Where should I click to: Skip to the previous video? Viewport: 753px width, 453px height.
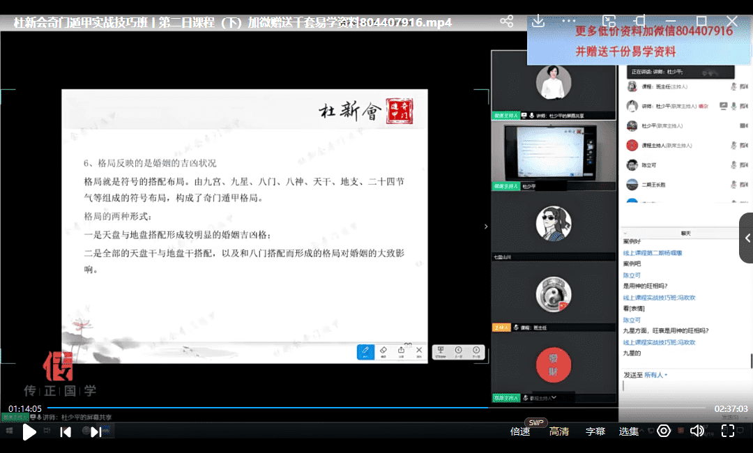(66, 432)
